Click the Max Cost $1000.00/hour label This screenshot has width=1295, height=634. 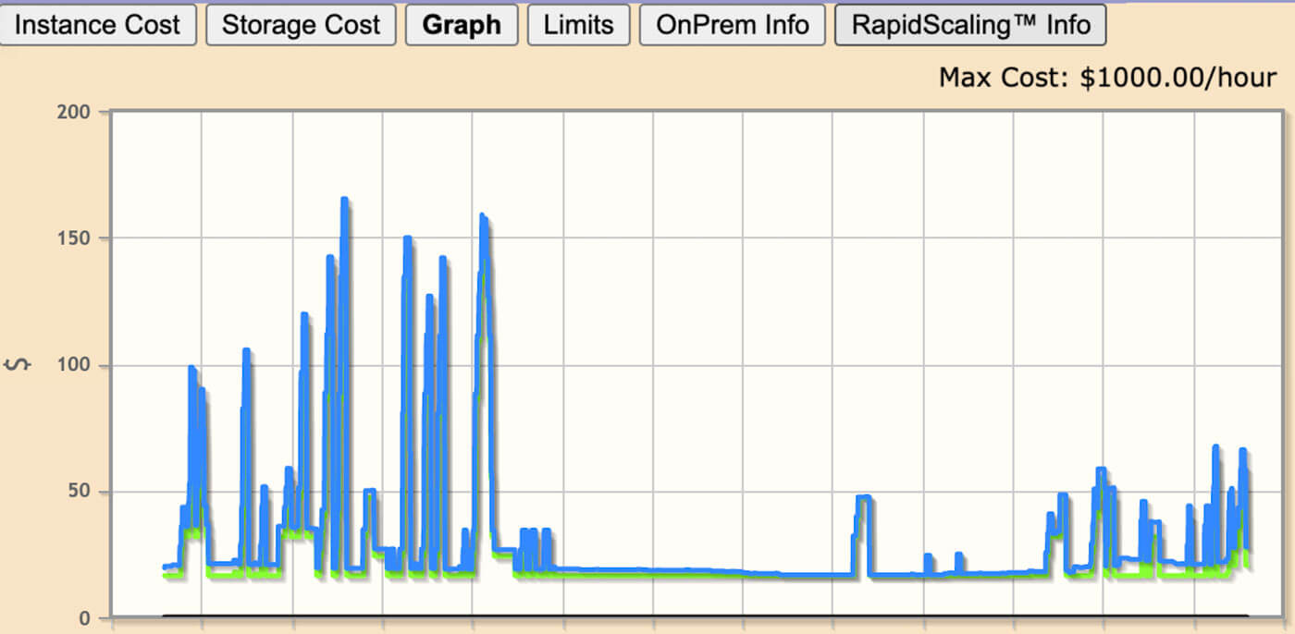click(x=1107, y=78)
